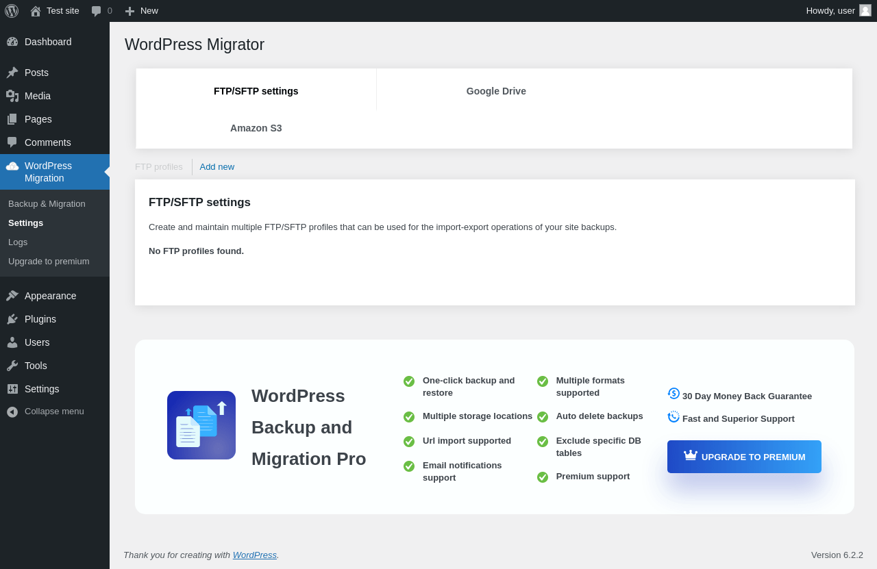The width and height of the screenshot is (877, 569).
Task: Click the Settings sliders icon in sidebar
Action: (x=12, y=389)
